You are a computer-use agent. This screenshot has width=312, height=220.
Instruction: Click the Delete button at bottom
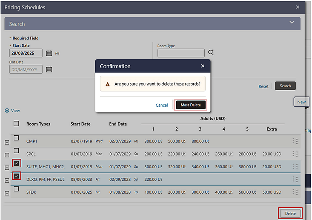(290, 214)
